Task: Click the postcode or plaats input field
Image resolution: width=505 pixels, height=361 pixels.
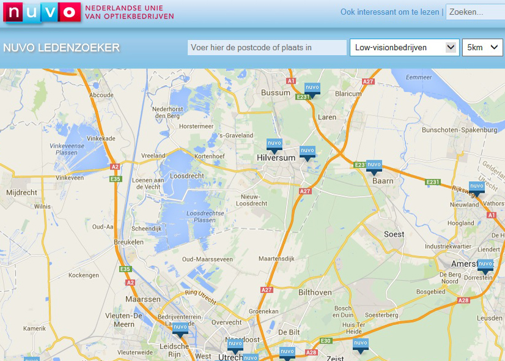Action: (267, 48)
